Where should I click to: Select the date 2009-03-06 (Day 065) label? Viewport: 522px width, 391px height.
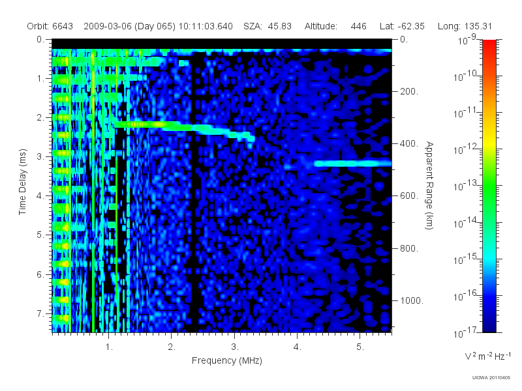[129, 26]
